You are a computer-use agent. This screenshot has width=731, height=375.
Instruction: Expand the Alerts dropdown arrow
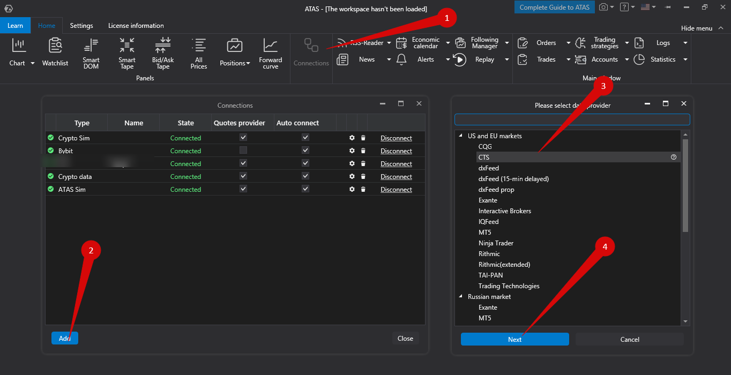click(448, 59)
